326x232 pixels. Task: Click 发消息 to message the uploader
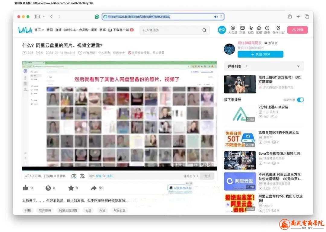[271, 43]
